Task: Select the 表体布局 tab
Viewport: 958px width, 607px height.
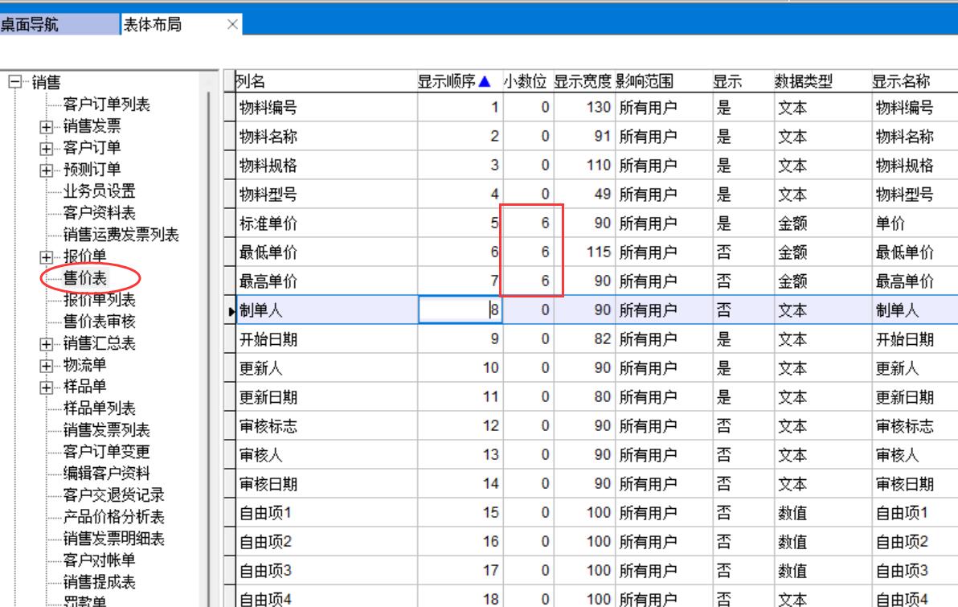Action: click(x=152, y=24)
